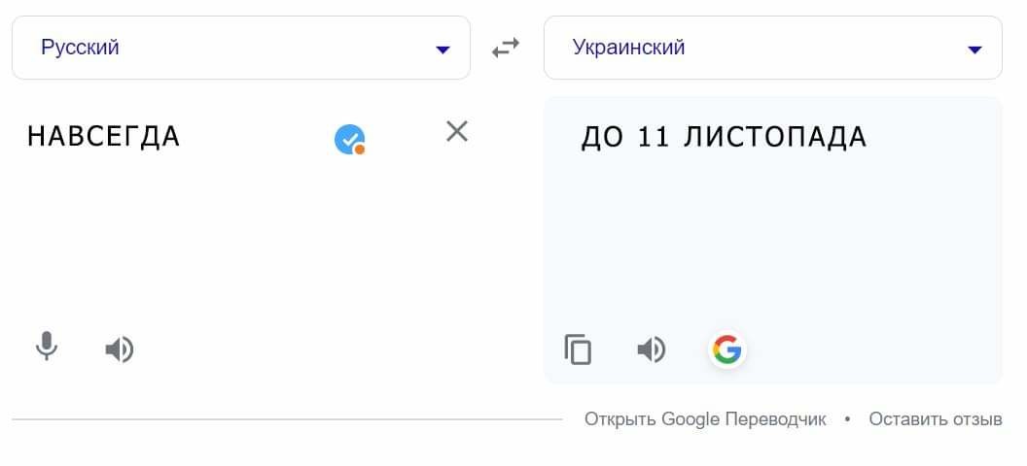Expand the target language dropdown arrow
The width and height of the screenshot is (1027, 466).
(974, 50)
